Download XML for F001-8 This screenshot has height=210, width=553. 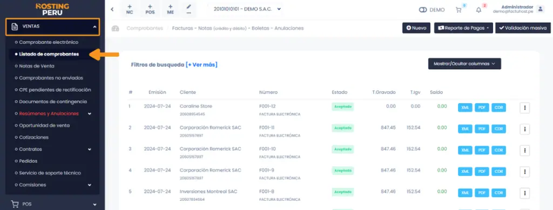click(x=465, y=193)
